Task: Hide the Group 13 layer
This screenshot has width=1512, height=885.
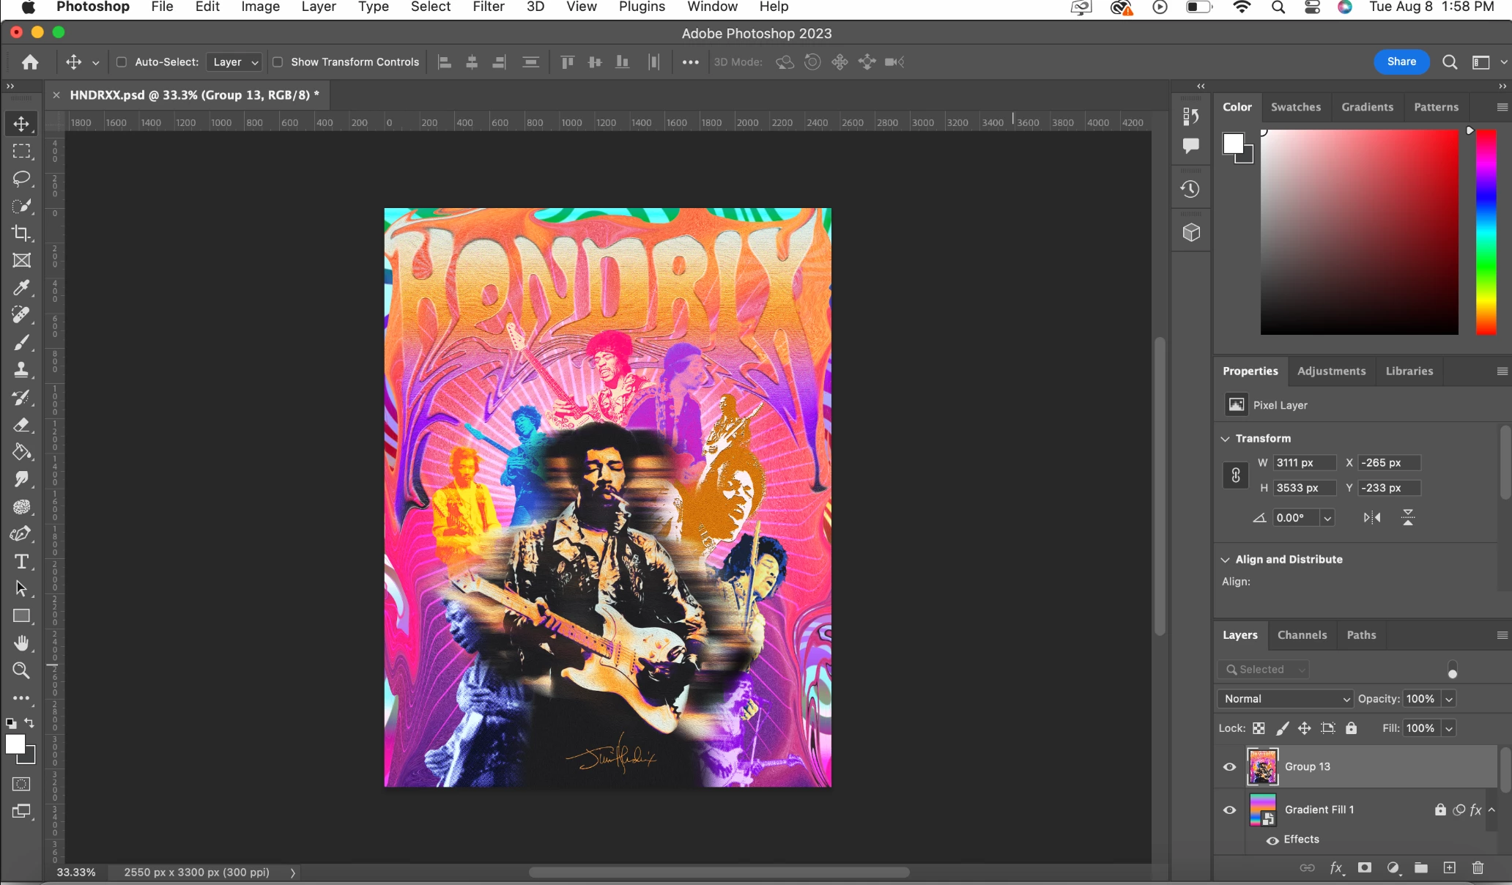Action: tap(1230, 767)
